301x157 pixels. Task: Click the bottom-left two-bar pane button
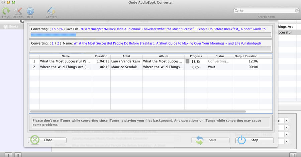tap(18, 155)
